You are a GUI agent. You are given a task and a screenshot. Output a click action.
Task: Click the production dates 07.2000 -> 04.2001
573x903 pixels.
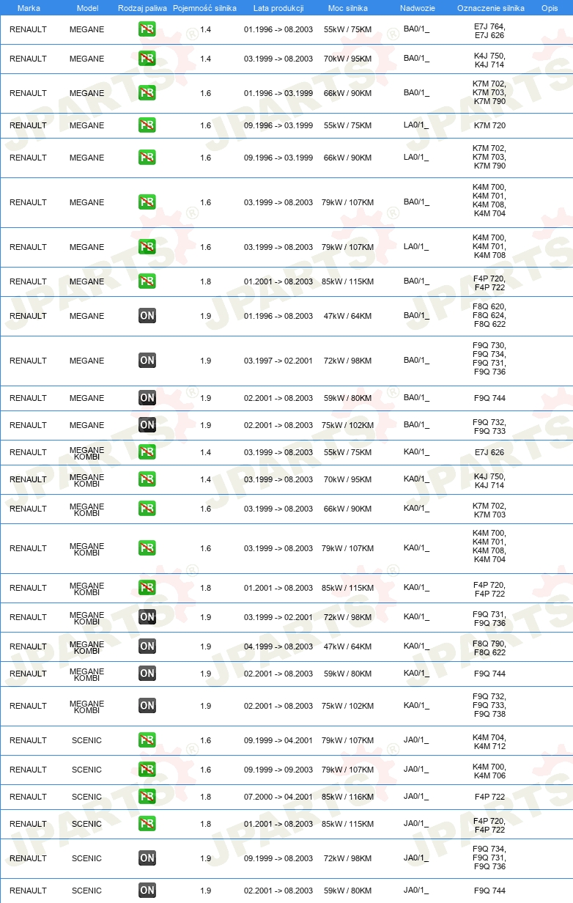(x=278, y=797)
